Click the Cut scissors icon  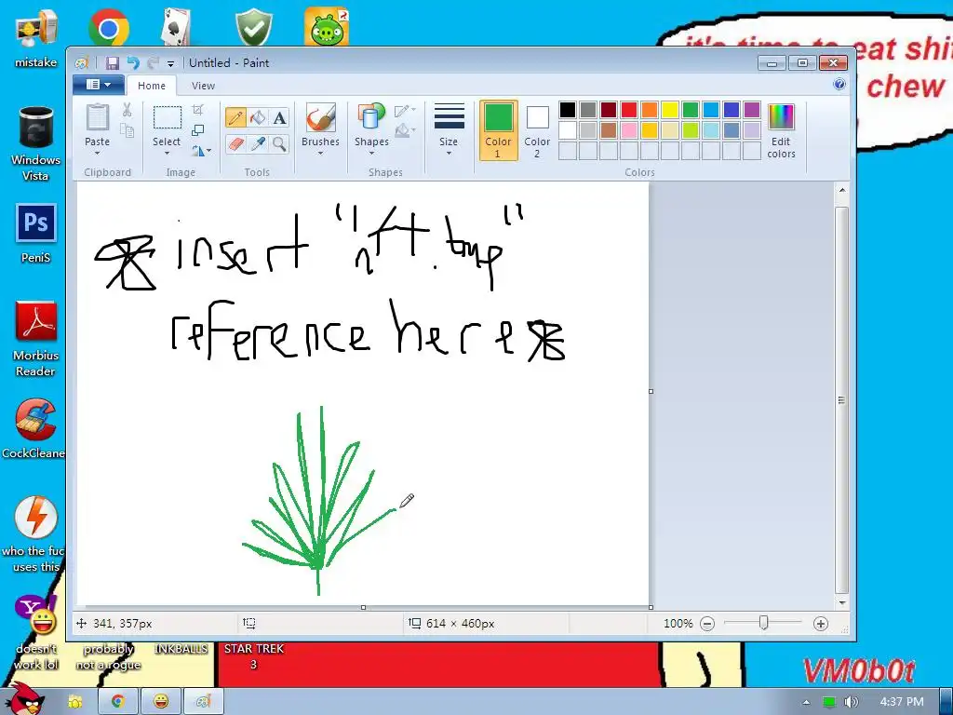pyautogui.click(x=127, y=110)
